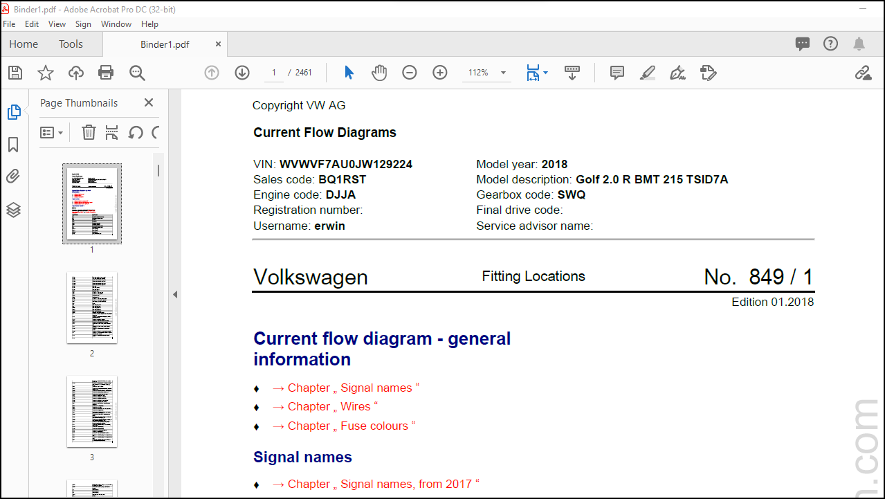Screen dimensions: 885x499
Task: Click the VIN value WVWVF7AU0JW129224
Action: [346, 164]
